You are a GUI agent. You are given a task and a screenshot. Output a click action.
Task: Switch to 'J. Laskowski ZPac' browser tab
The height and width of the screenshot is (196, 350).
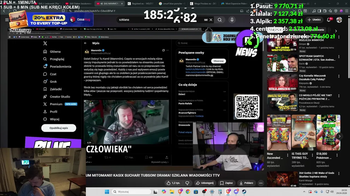pyautogui.click(x=48, y=4)
